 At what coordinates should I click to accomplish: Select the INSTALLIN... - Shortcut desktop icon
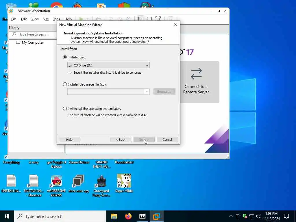click(34, 186)
